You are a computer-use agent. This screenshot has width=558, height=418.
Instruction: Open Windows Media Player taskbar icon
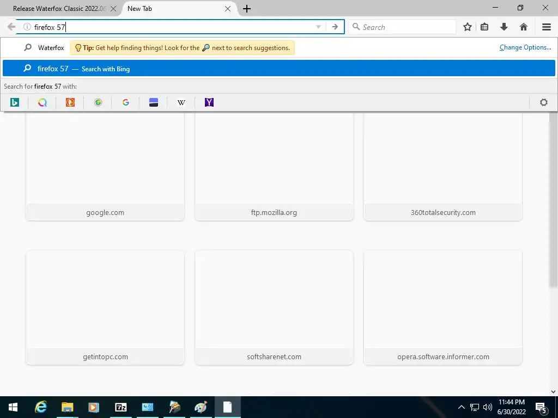click(x=94, y=407)
